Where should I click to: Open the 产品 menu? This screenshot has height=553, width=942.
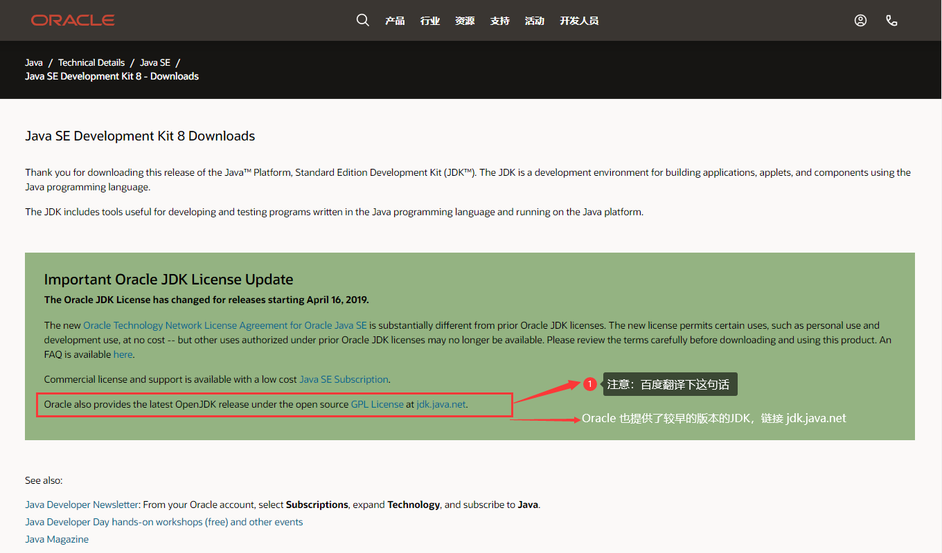395,21
